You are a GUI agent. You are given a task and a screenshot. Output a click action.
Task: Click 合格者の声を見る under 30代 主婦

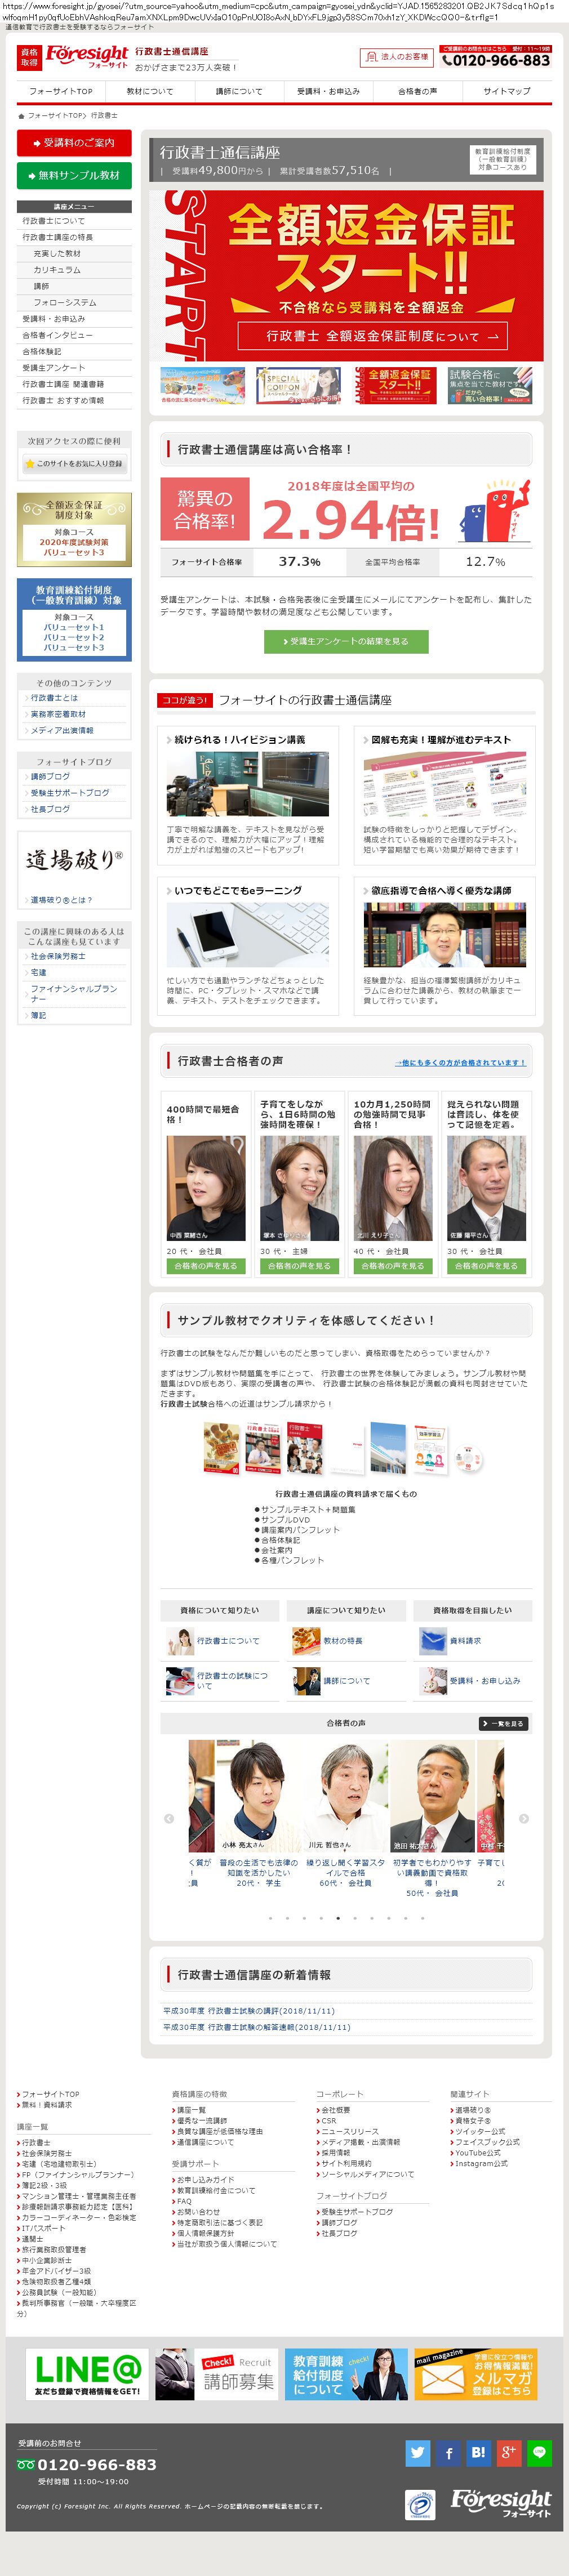pos(299,1266)
